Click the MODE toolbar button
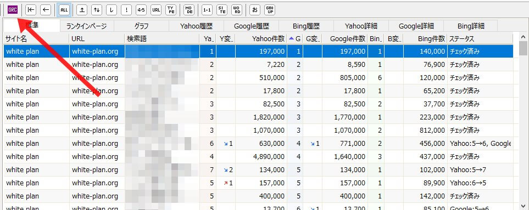Screen dimensions: 529x210 (190, 10)
